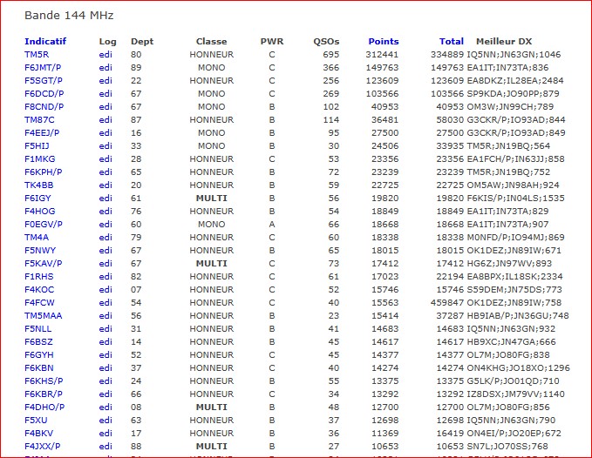
Task: Open the edi log for F4DHO/P
Action: 105,407
